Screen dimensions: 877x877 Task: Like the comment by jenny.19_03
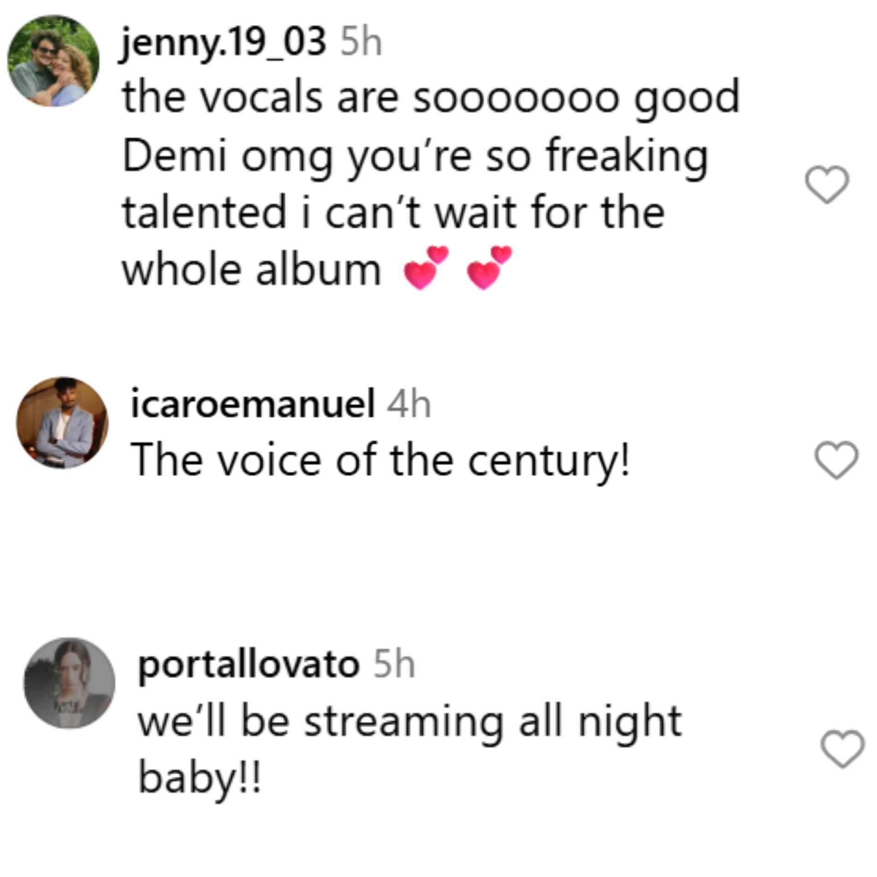(x=827, y=184)
